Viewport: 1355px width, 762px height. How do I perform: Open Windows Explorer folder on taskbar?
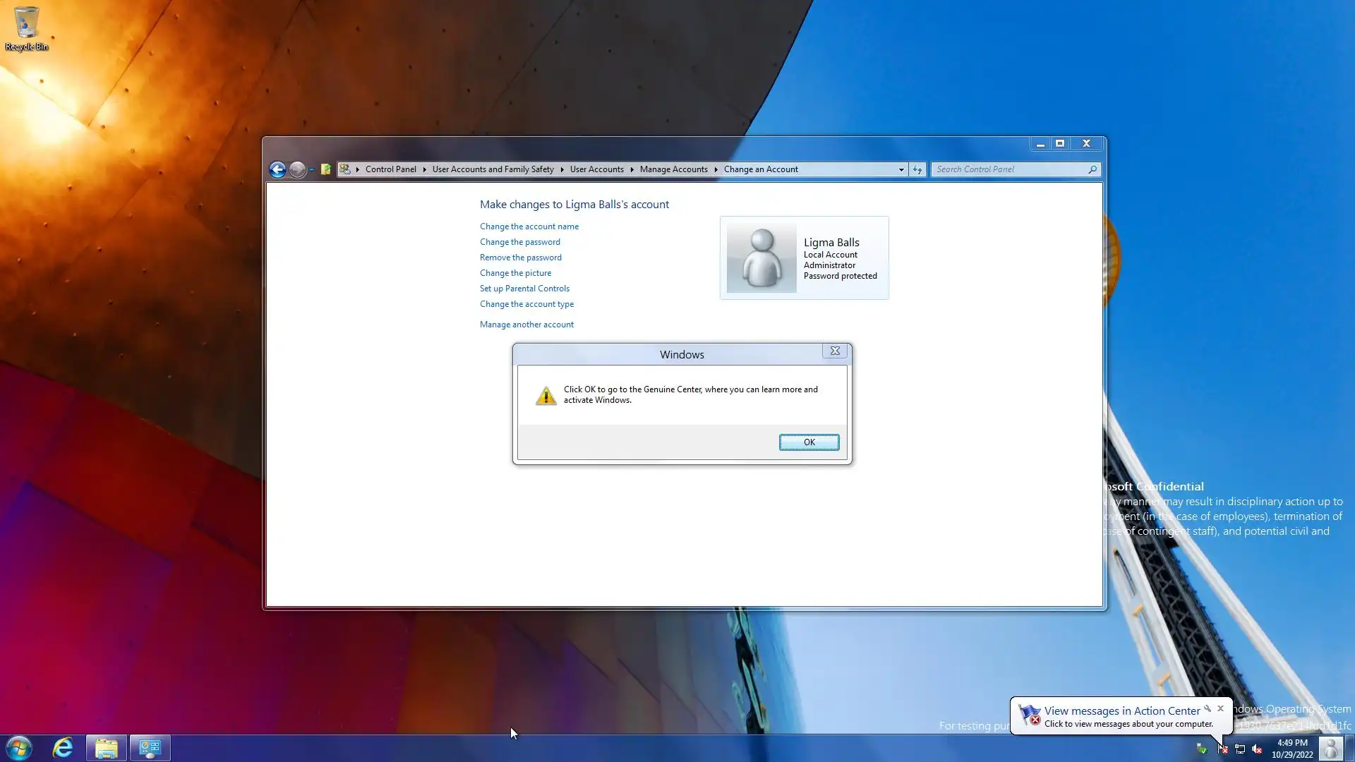107,748
